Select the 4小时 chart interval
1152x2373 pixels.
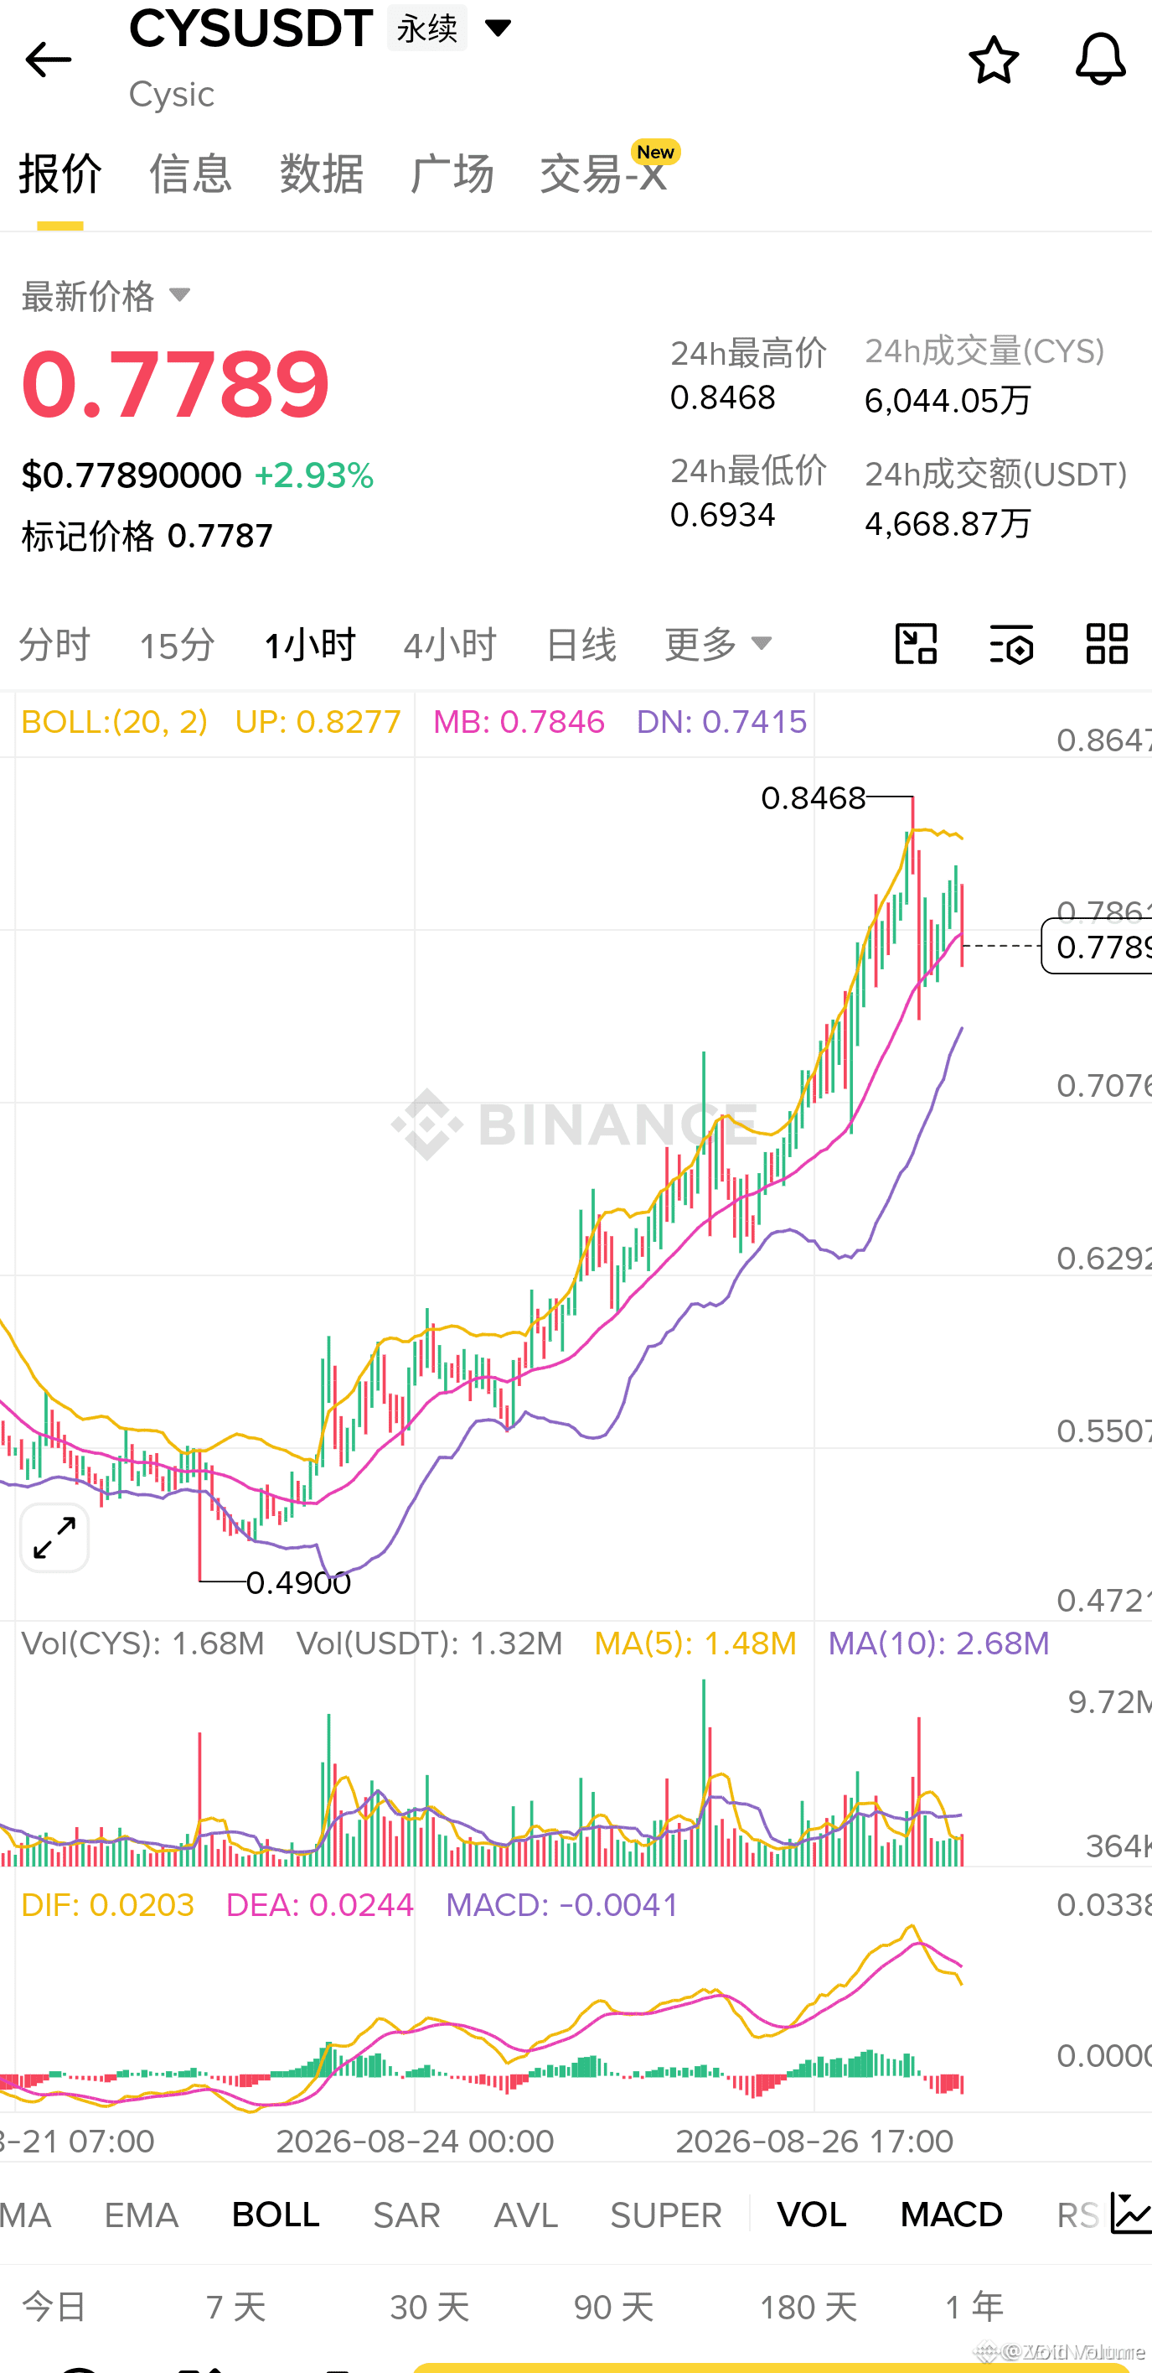450,644
